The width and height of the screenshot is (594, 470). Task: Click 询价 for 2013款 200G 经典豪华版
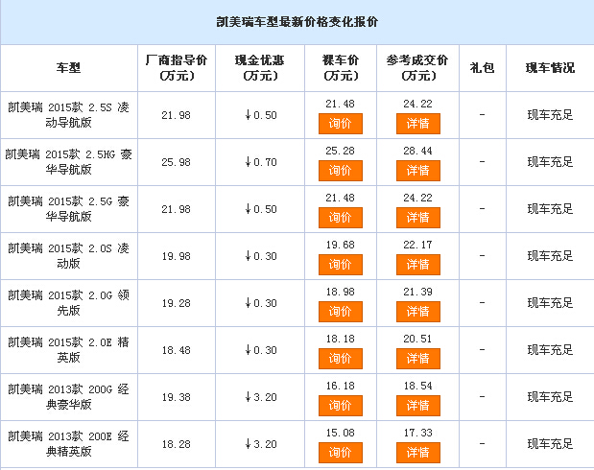[x=341, y=405]
